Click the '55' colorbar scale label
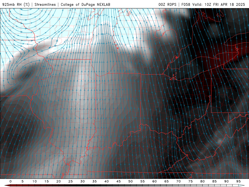Image resolution: width=249 pixels, height=187 pixels. [143, 181]
